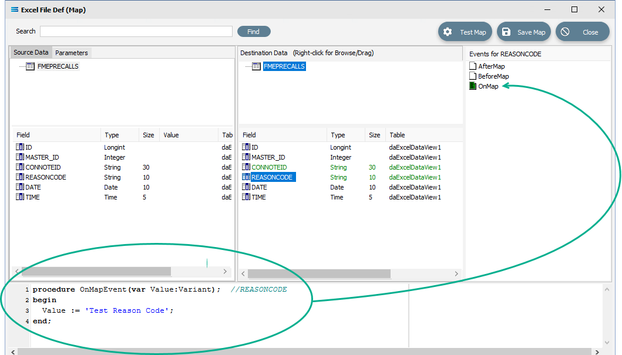Viewport: 622px width, 355px height.
Task: Click the source FMEPRECALLS table icon
Action: (x=30, y=66)
